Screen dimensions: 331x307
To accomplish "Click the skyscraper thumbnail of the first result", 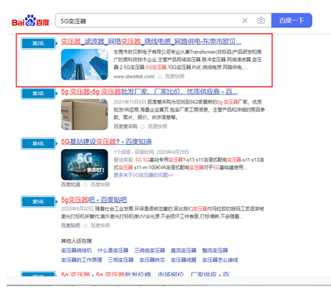I will (84, 65).
